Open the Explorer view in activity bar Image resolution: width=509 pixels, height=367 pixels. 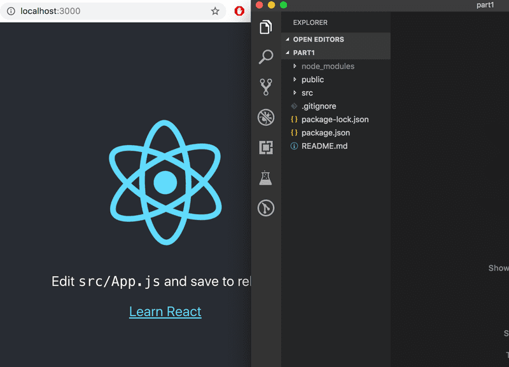tap(265, 27)
